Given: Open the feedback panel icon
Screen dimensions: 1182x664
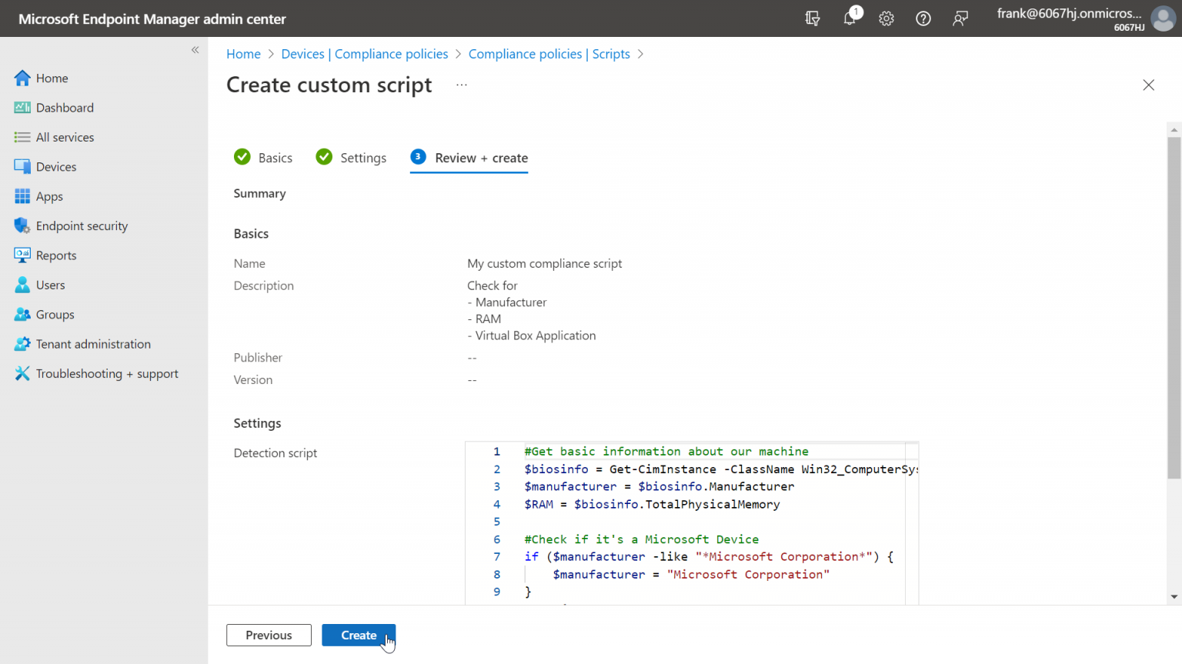Looking at the screenshot, I should coord(960,18).
